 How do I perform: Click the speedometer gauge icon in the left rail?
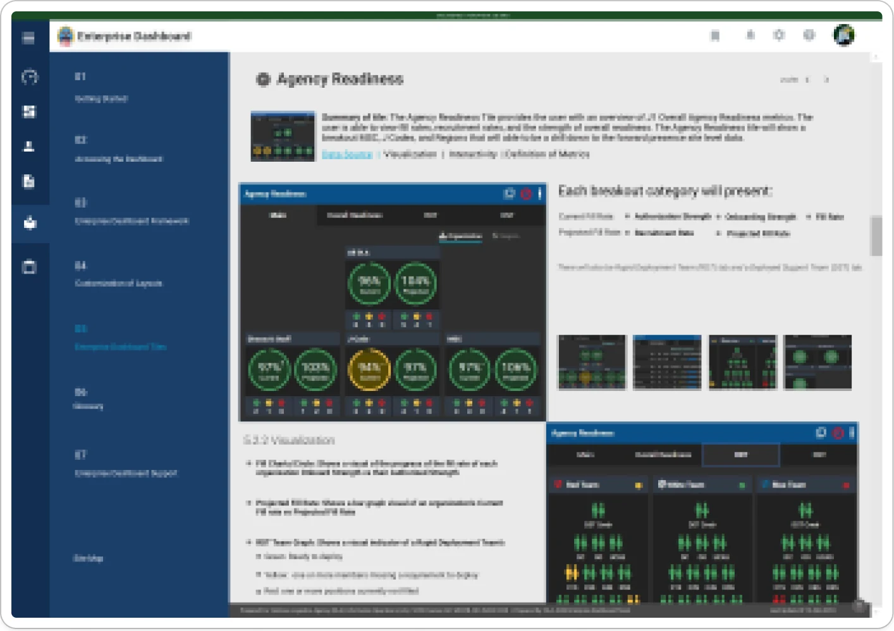coord(30,77)
